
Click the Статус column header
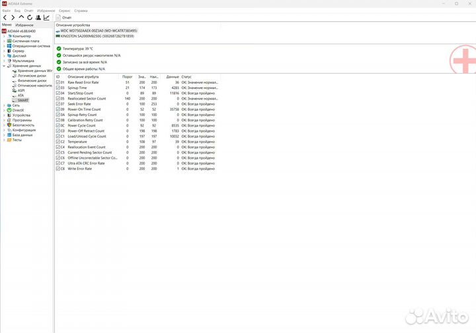[x=186, y=76]
